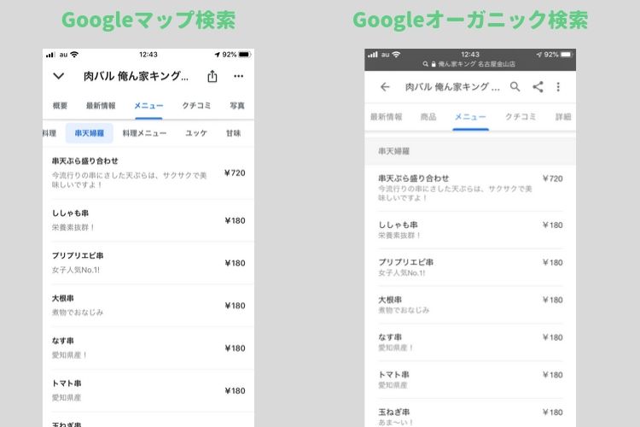This screenshot has width=640, height=427.
Task: Open クチコミ tab in Maps panel
Action: [196, 106]
